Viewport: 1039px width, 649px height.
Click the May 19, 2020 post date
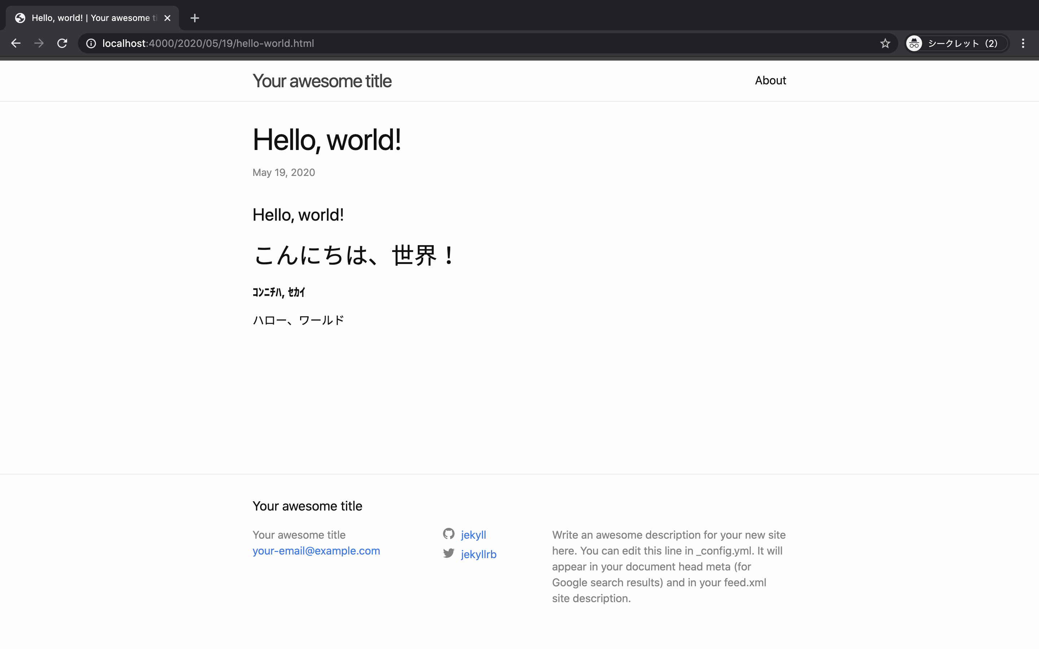coord(283,173)
